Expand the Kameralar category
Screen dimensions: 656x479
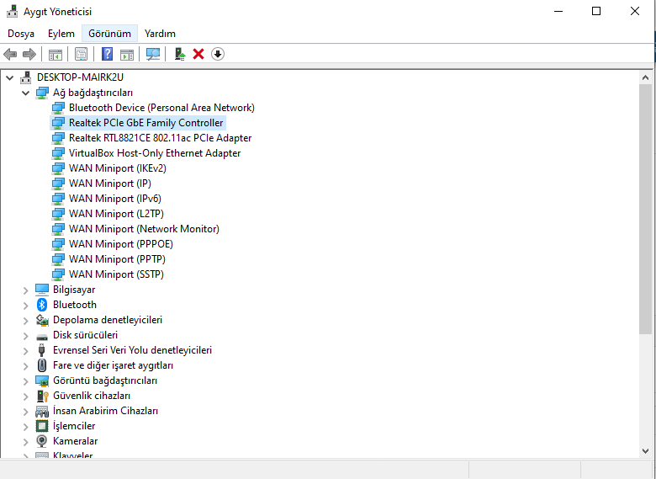click(25, 441)
